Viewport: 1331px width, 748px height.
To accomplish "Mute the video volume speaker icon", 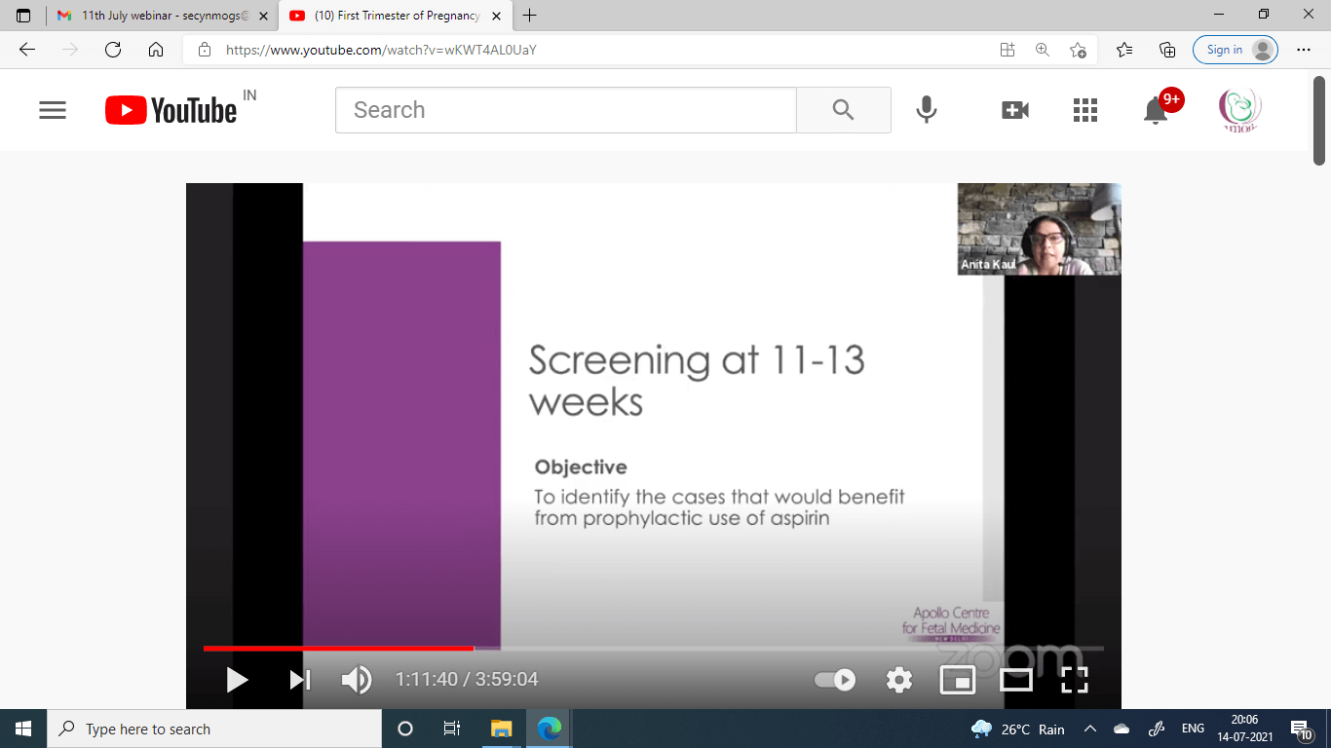I will (357, 679).
